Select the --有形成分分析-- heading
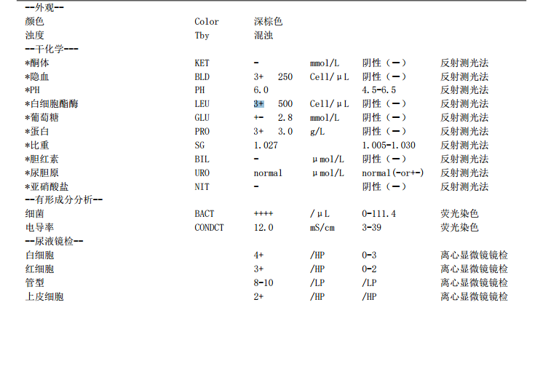This screenshot has height=388, width=535. (x=64, y=199)
